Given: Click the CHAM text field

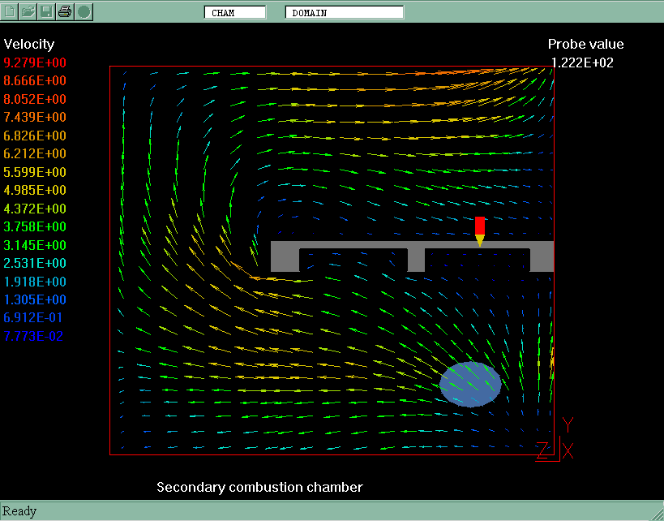Looking at the screenshot, I should click(x=234, y=13).
